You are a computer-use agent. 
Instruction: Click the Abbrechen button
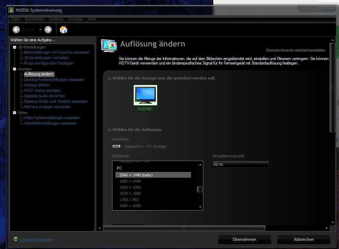303,239
